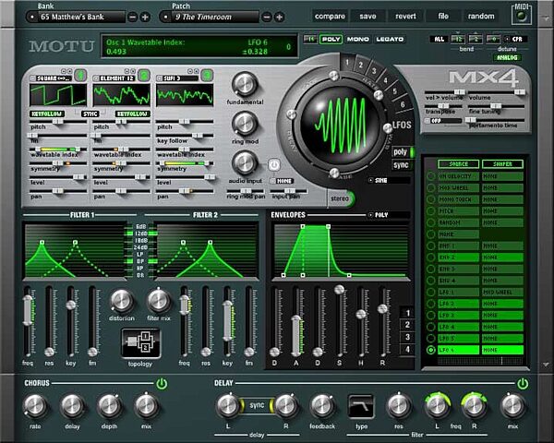Click the fundamental knob

[245, 84]
